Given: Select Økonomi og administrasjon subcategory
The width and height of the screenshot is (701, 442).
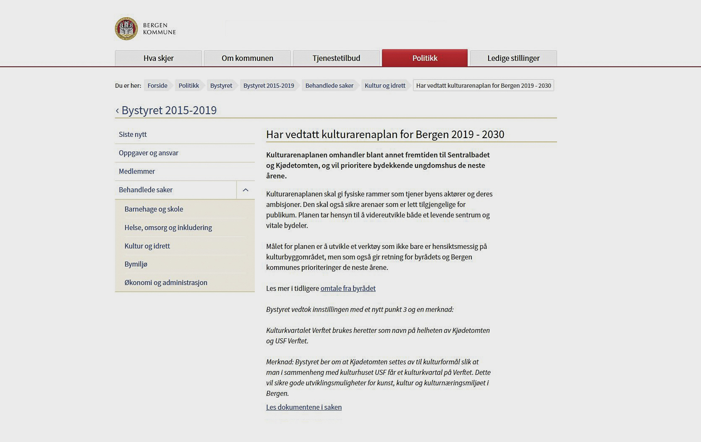Looking at the screenshot, I should click(166, 282).
